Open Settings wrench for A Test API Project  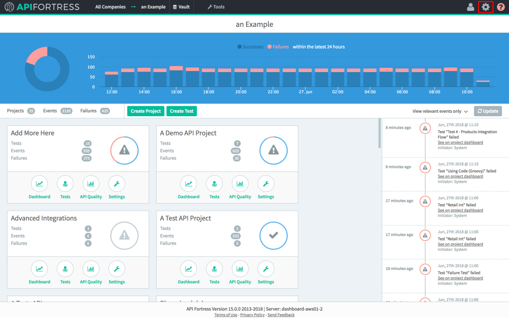(265, 269)
